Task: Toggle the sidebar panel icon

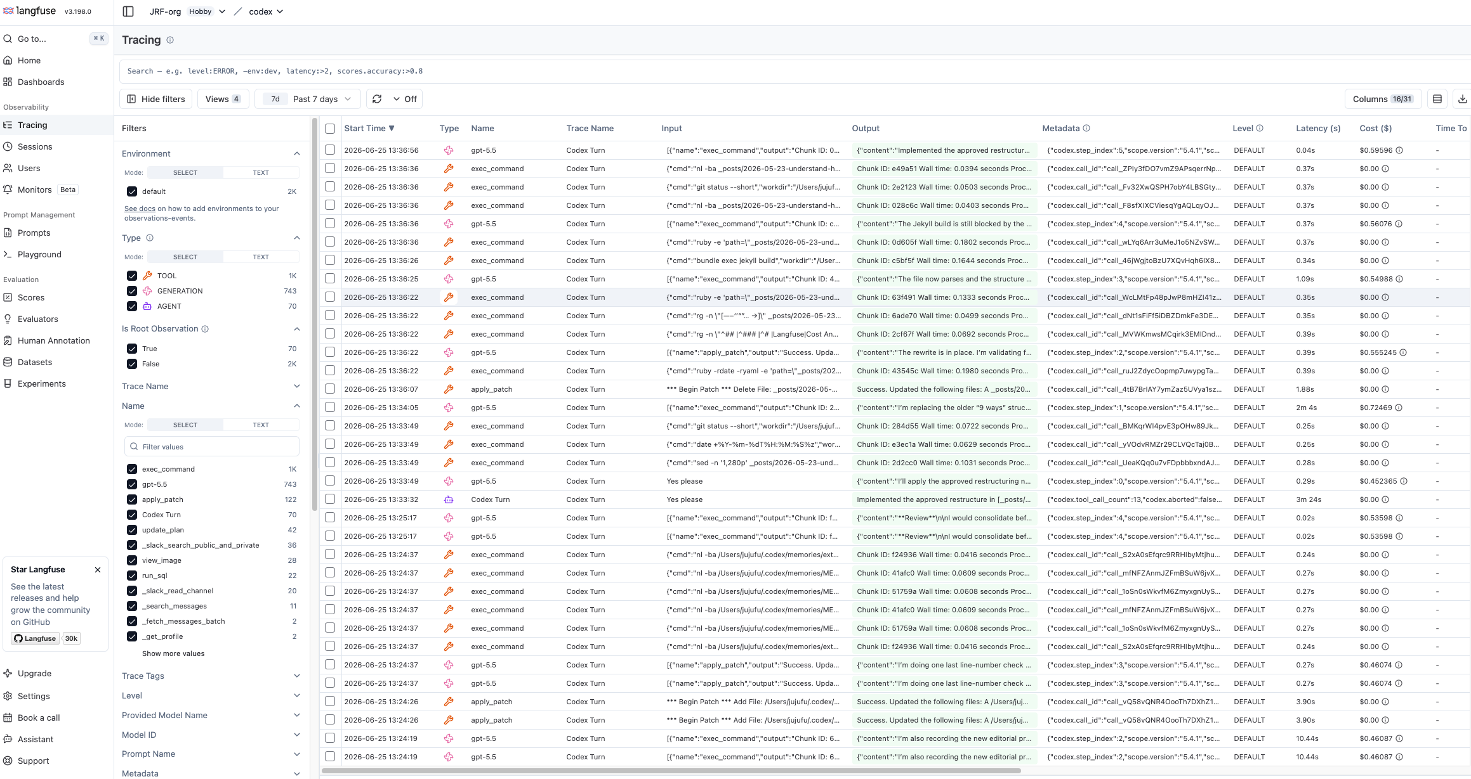Action: point(128,11)
